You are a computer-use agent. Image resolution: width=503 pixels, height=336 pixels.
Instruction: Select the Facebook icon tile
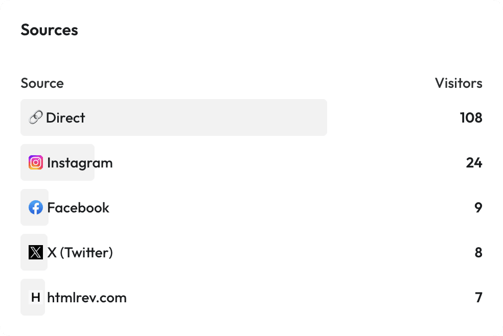(x=35, y=207)
